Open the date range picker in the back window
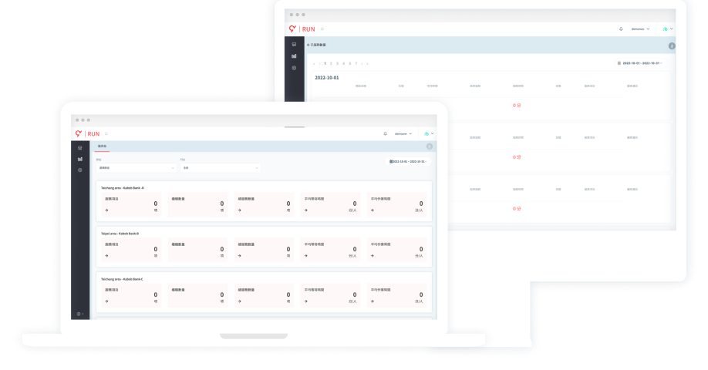 tap(641, 63)
